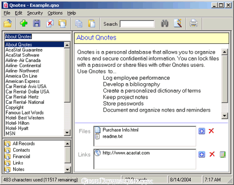Screen dimensions: 234x185
Task: Print the note using the printer icon
Action: pos(194,23)
